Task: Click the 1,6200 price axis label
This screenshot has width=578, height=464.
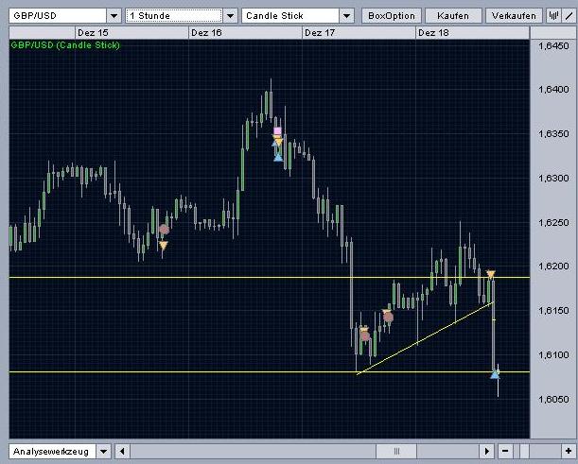Action: pos(553,266)
